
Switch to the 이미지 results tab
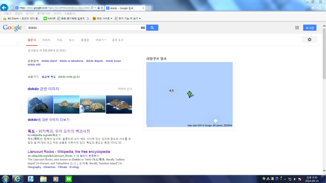(46, 40)
